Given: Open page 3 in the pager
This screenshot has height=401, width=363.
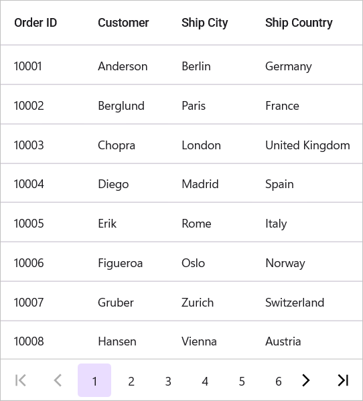Looking at the screenshot, I should coord(168,380).
